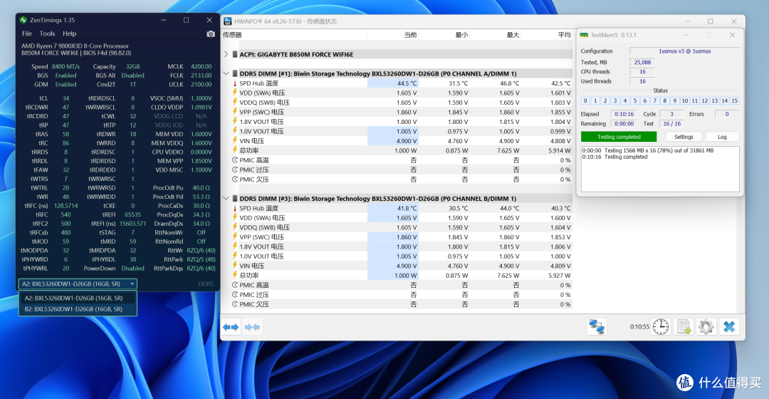Click the ACPI GIGABYTE board chip icon
769x399 pixels.
coord(235,54)
